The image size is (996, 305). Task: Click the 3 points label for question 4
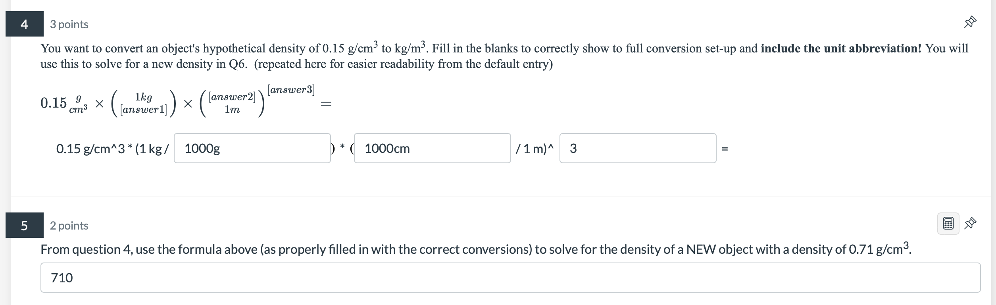tap(68, 24)
